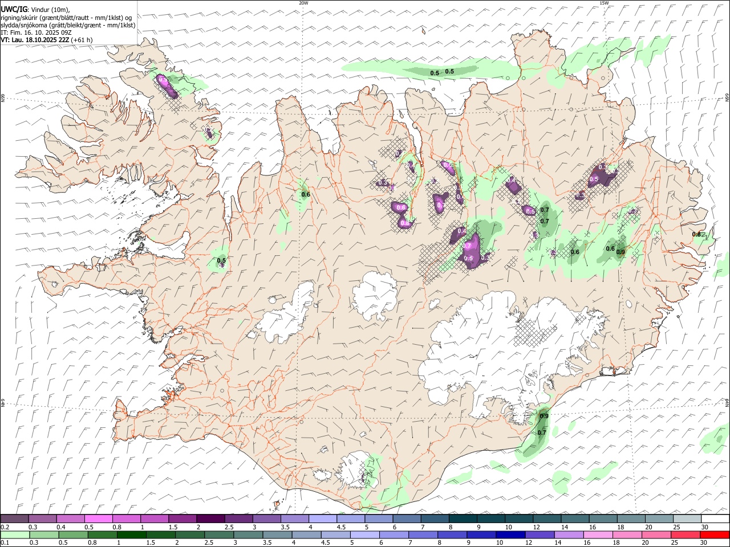730x547 pixels.
Task: Click the darkest green swatch labeled 1 in the bottom legend row
Action: 132,534
